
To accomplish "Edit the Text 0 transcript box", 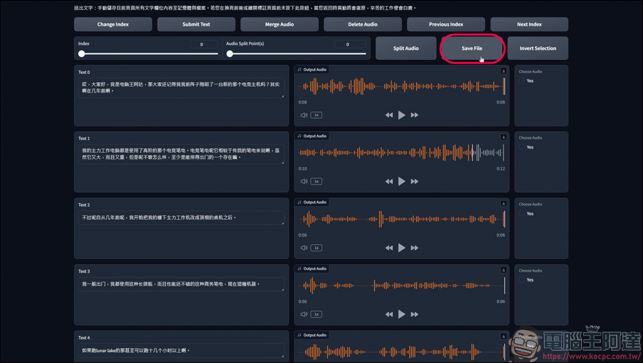I will pos(181,87).
